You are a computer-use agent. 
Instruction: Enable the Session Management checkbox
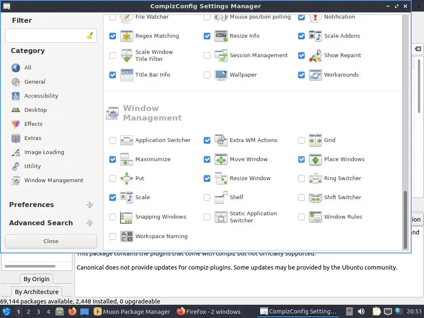(207, 55)
